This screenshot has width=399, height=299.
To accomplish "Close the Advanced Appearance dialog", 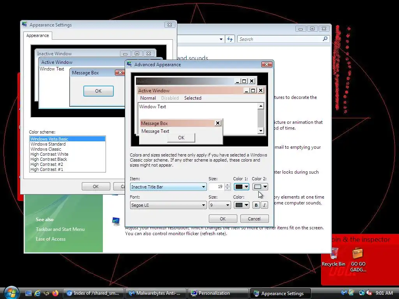I will 267,64.
